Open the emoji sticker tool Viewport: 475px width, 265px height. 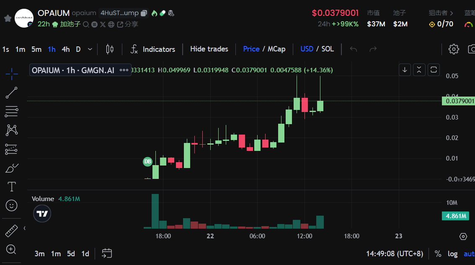[x=12, y=205]
